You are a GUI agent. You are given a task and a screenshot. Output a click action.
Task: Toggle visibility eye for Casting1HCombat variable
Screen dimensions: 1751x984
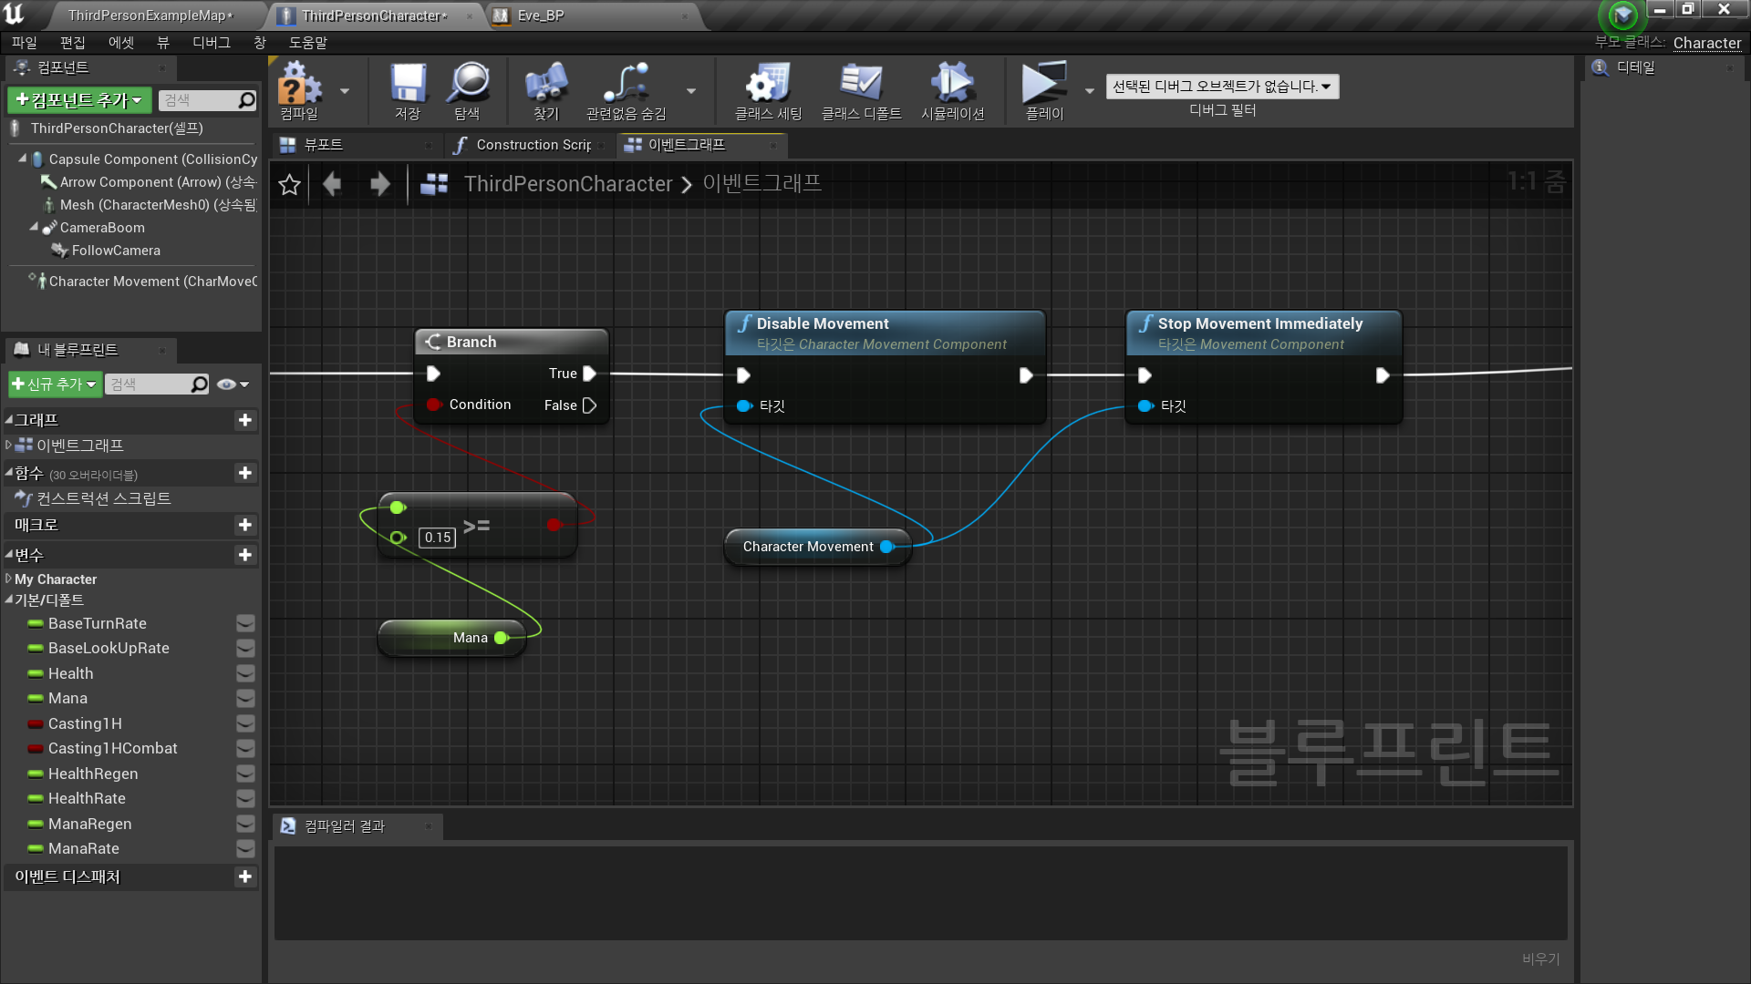pos(245,749)
